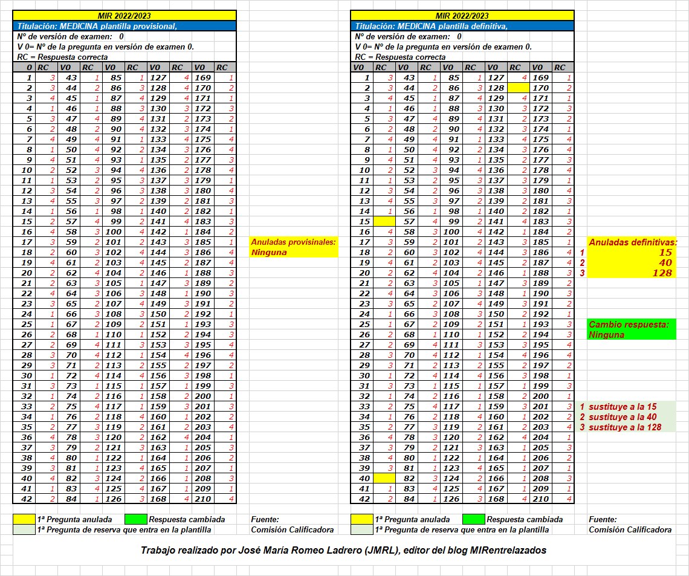Select the 'Titulación: MEDICINA plantilla definitiva,' header
The height and width of the screenshot is (576, 689).
click(x=462, y=26)
